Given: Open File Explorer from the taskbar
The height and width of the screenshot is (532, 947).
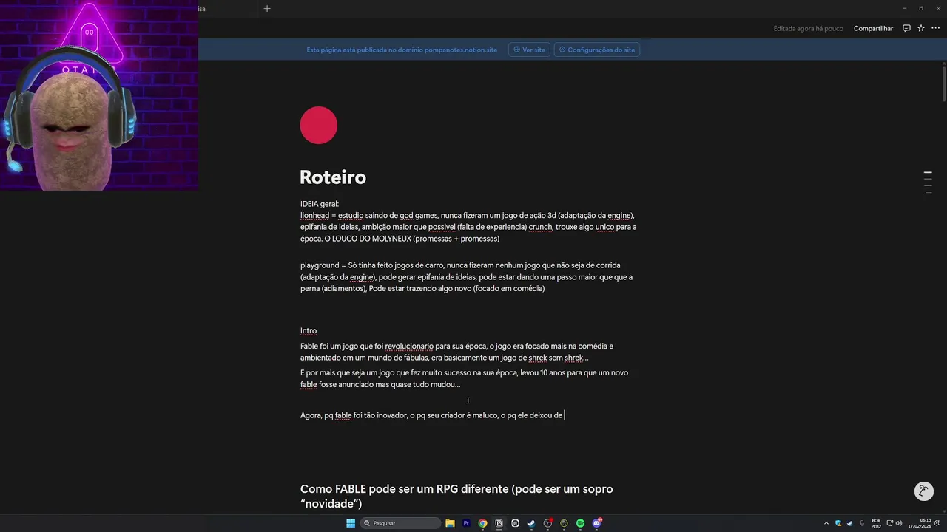Looking at the screenshot, I should (x=450, y=523).
